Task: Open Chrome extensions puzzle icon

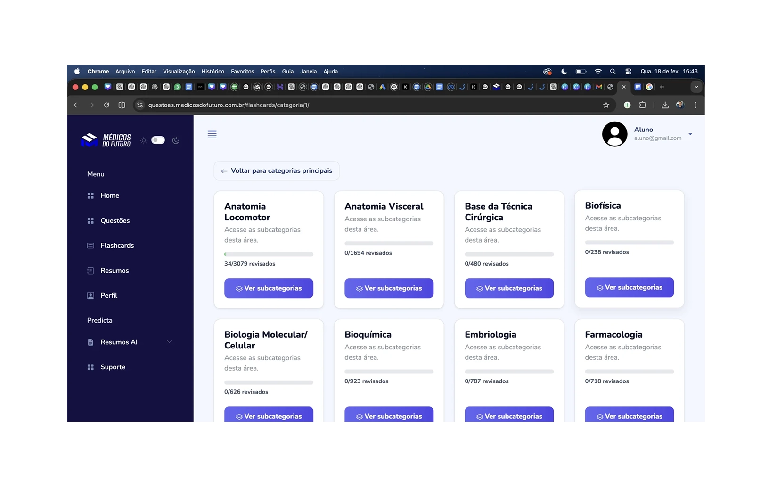Action: (x=642, y=105)
